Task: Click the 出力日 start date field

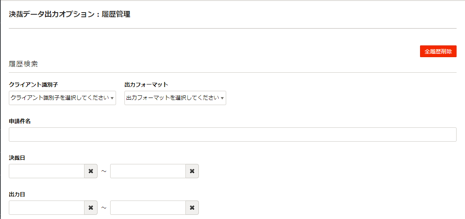Action: pyautogui.click(x=47, y=208)
